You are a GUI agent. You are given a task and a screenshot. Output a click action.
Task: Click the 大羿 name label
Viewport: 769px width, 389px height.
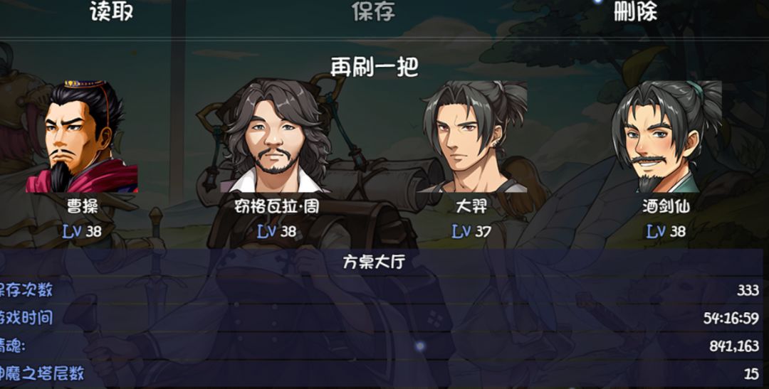(471, 207)
